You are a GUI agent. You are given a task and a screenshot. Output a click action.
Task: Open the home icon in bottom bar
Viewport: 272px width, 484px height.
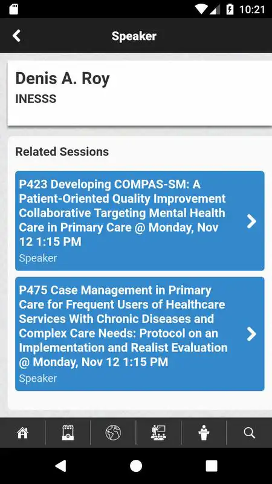22,433
